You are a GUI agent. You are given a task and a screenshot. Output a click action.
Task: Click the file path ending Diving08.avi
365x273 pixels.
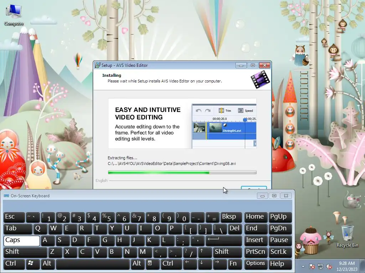tap(172, 164)
